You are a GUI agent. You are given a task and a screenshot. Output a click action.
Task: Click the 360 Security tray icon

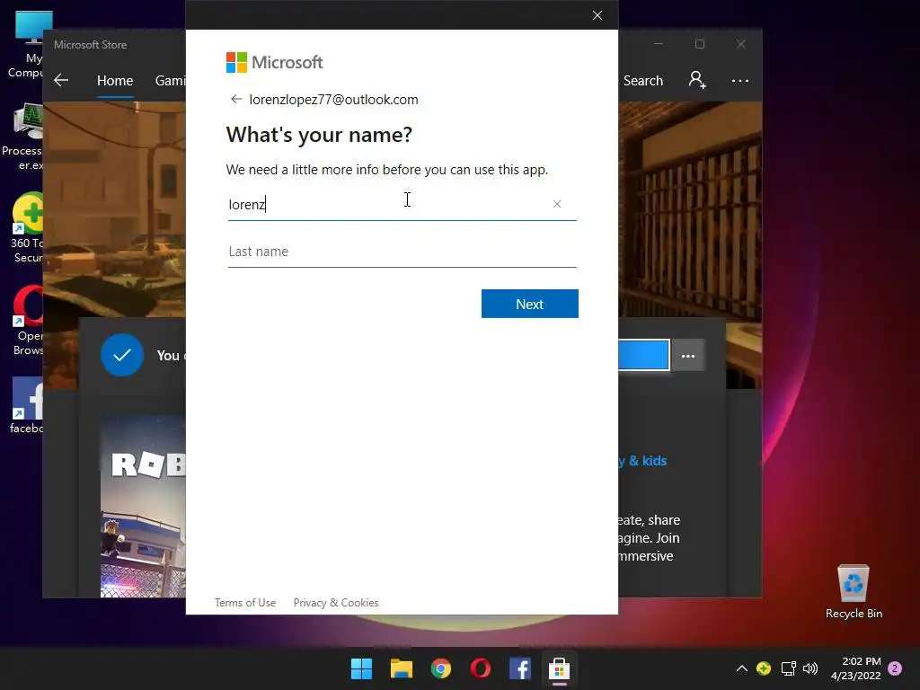764,668
